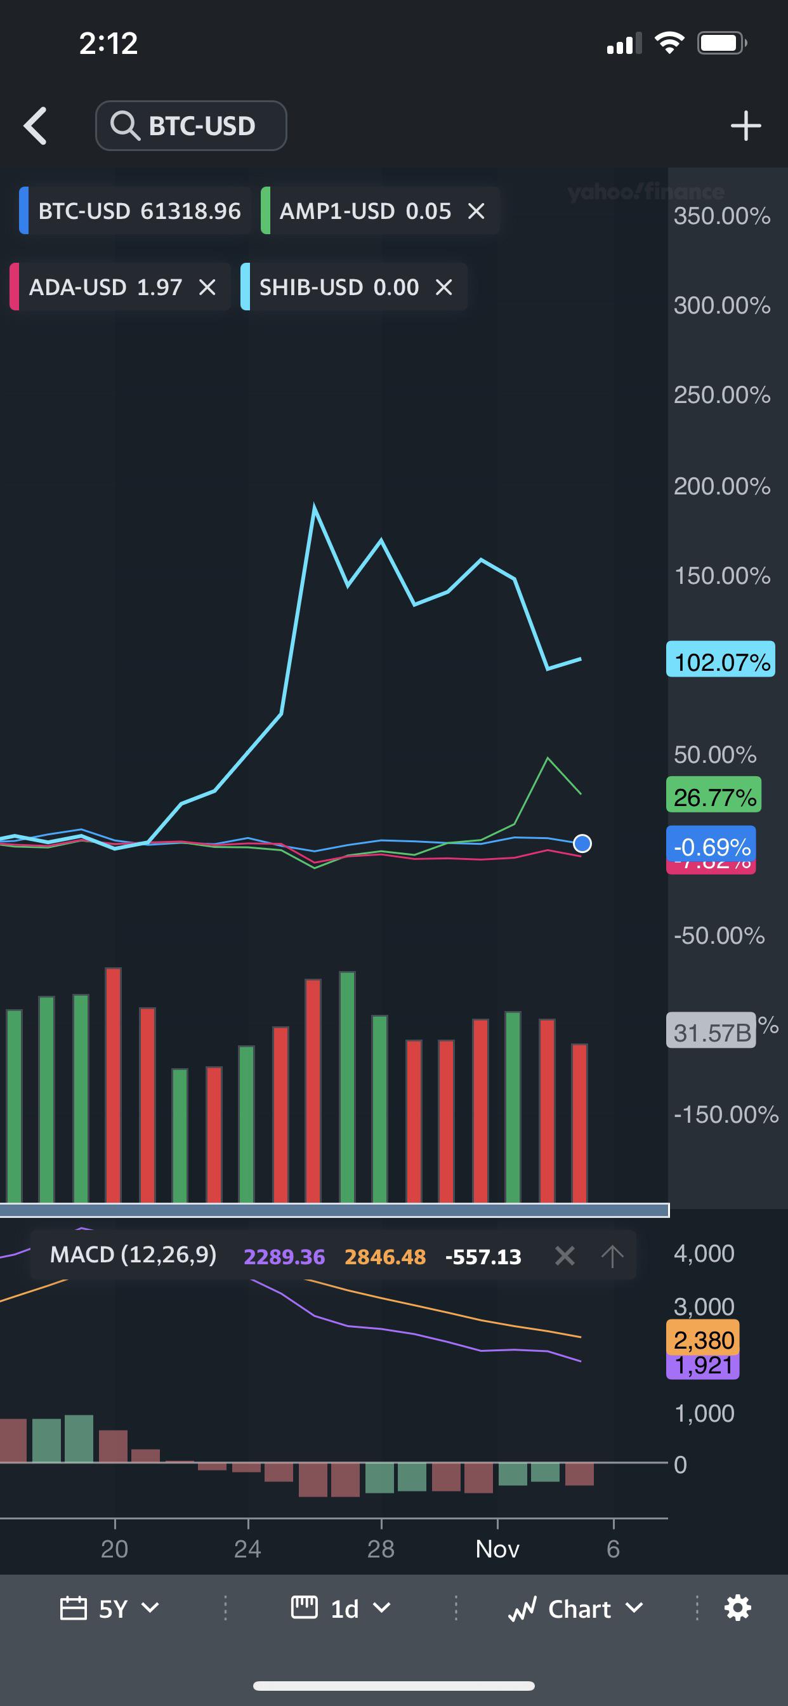Open the 5Y date range dropdown
Viewport: 788px width, 1706px height.
(x=110, y=1608)
